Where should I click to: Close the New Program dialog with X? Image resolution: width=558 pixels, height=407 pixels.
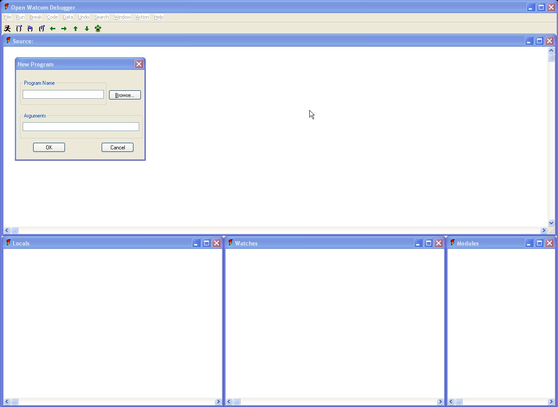[139, 64]
